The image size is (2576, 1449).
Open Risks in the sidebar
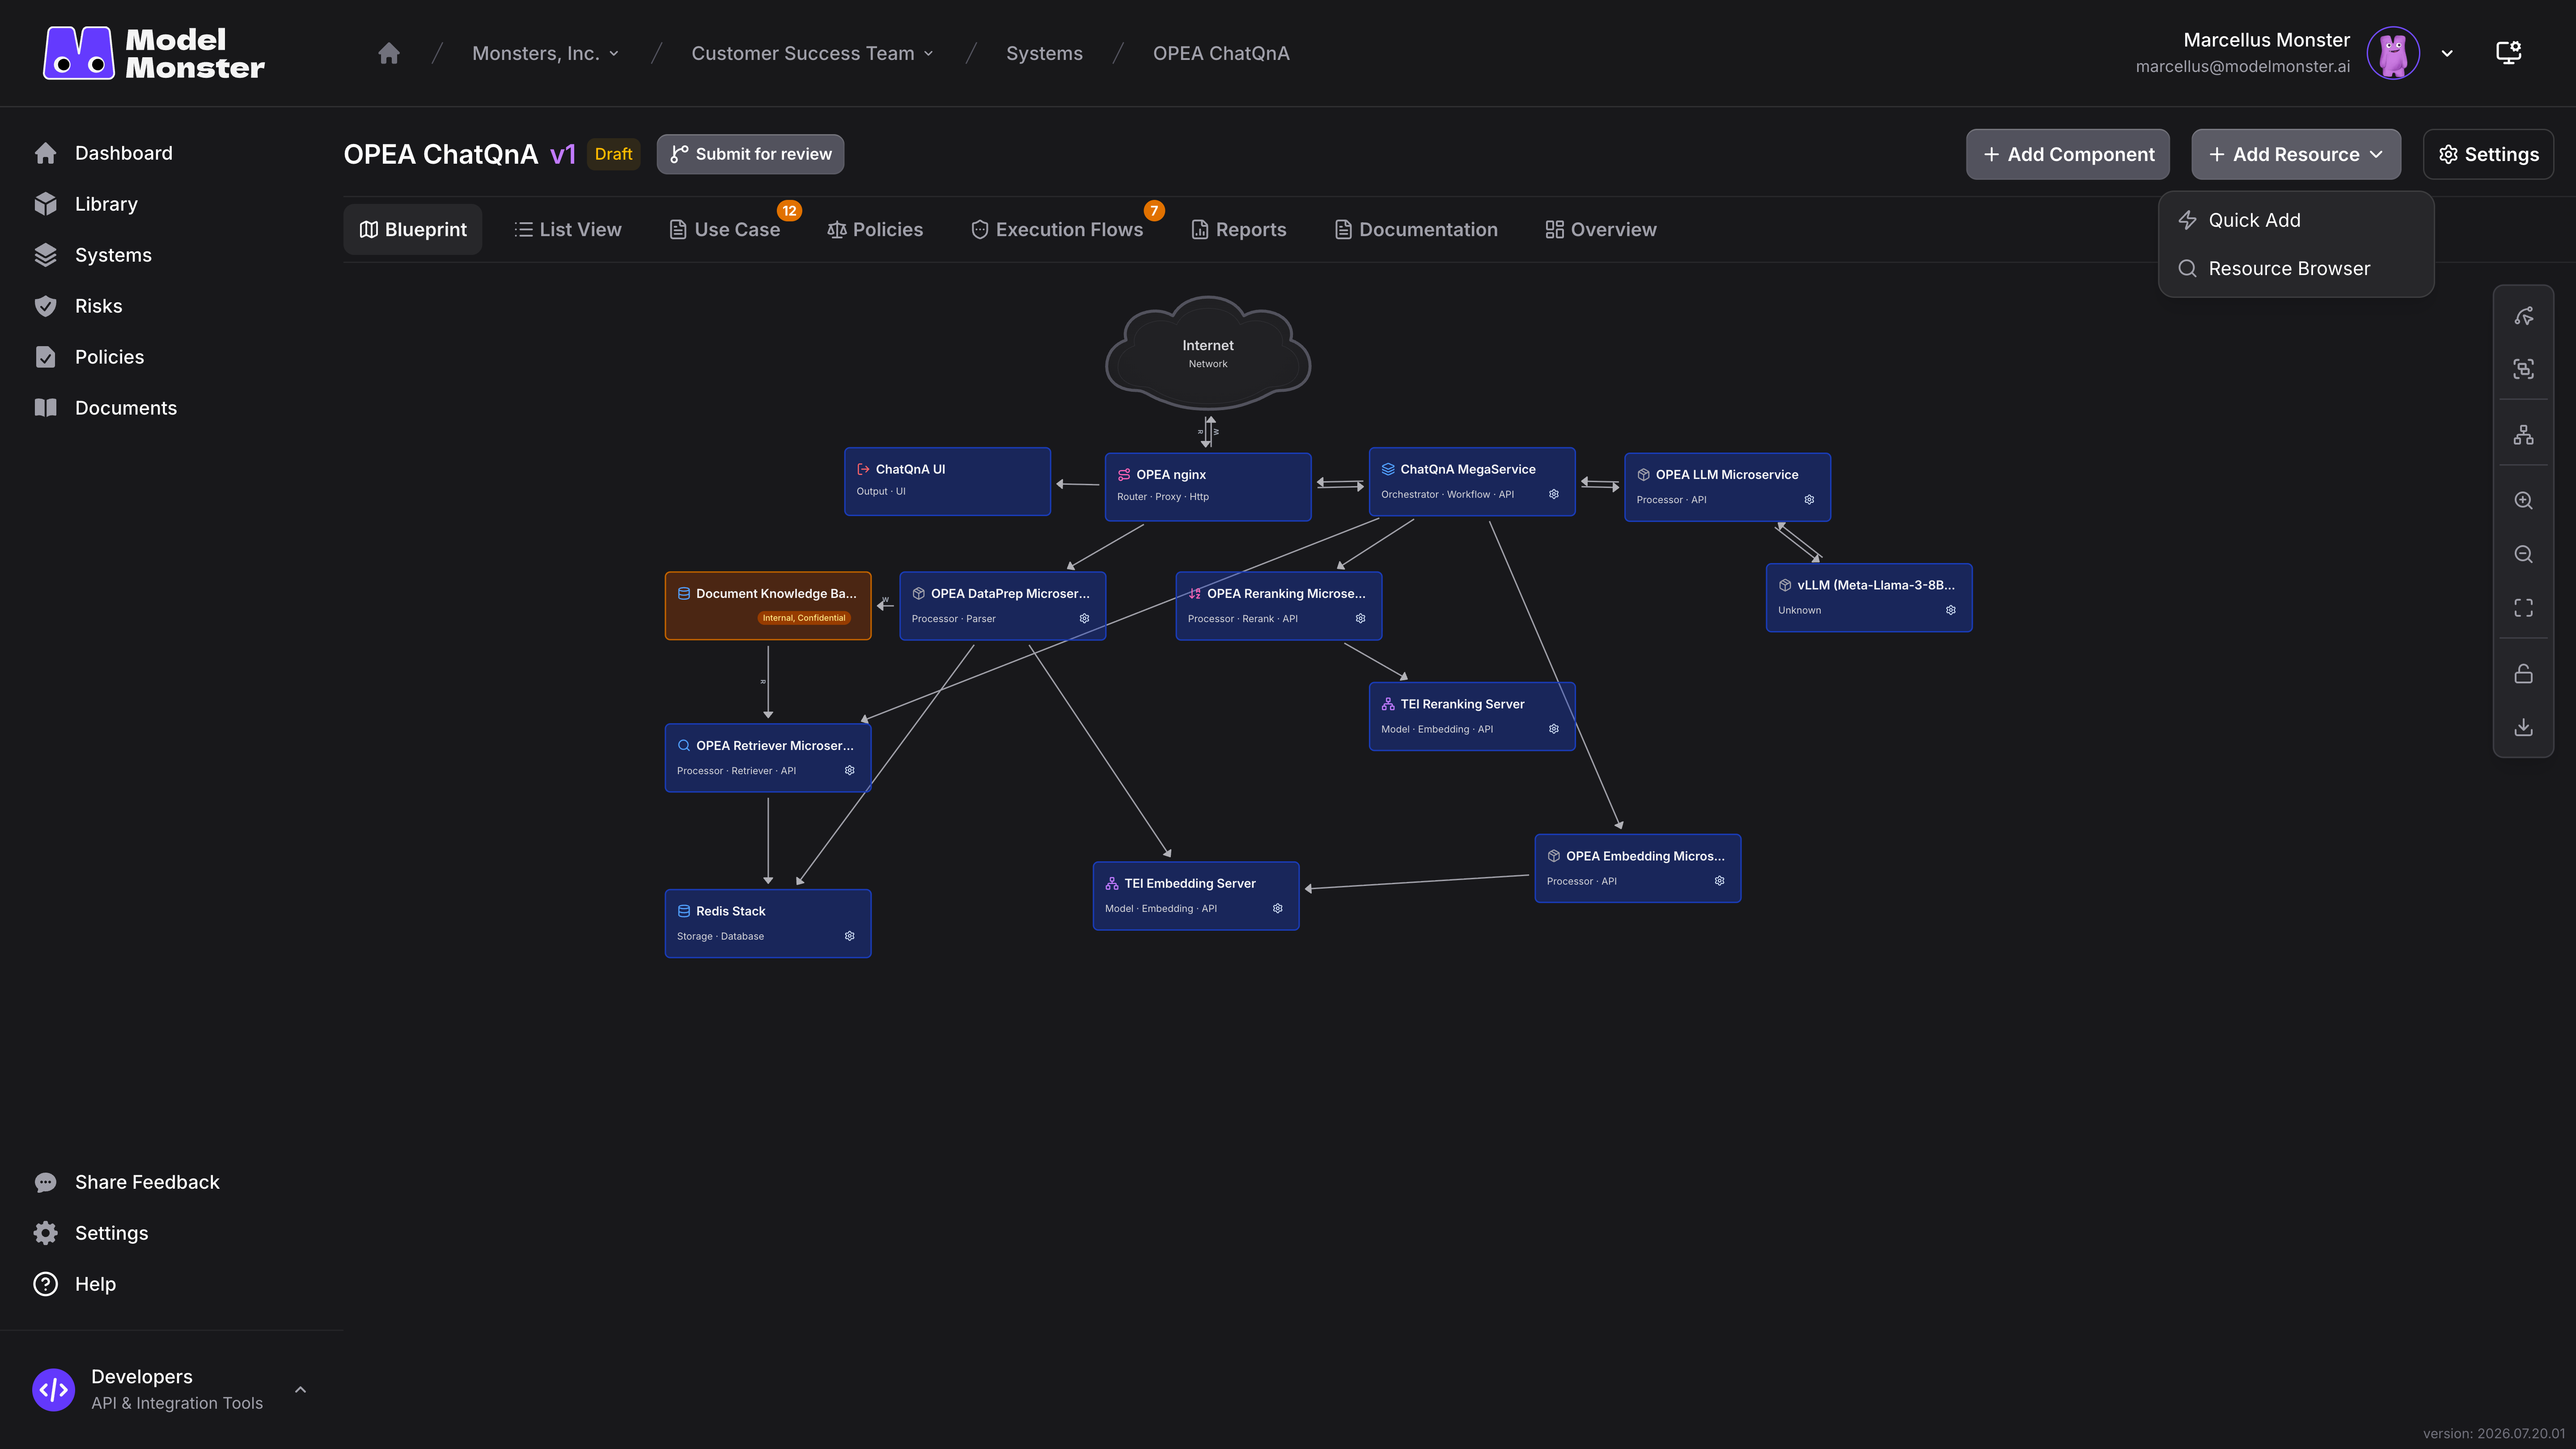[x=98, y=306]
